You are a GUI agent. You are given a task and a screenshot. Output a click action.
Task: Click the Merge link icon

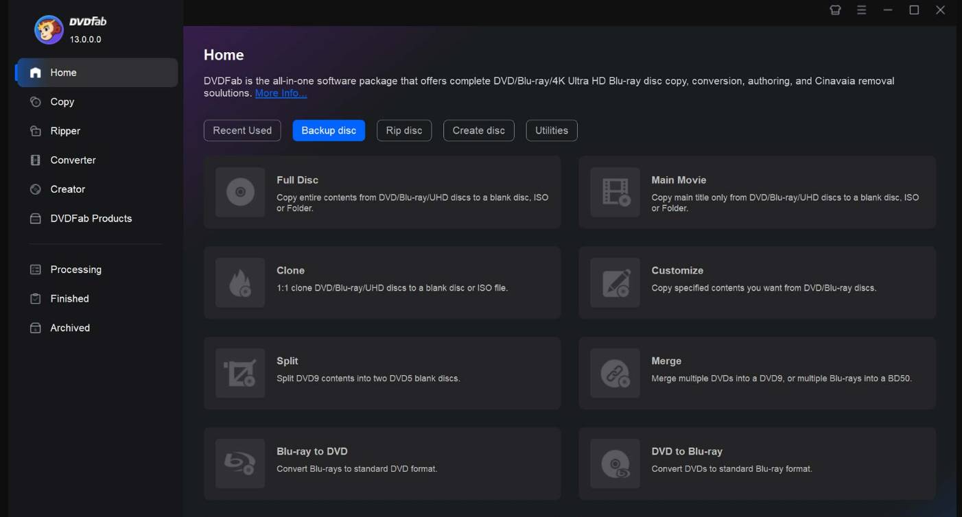point(615,373)
